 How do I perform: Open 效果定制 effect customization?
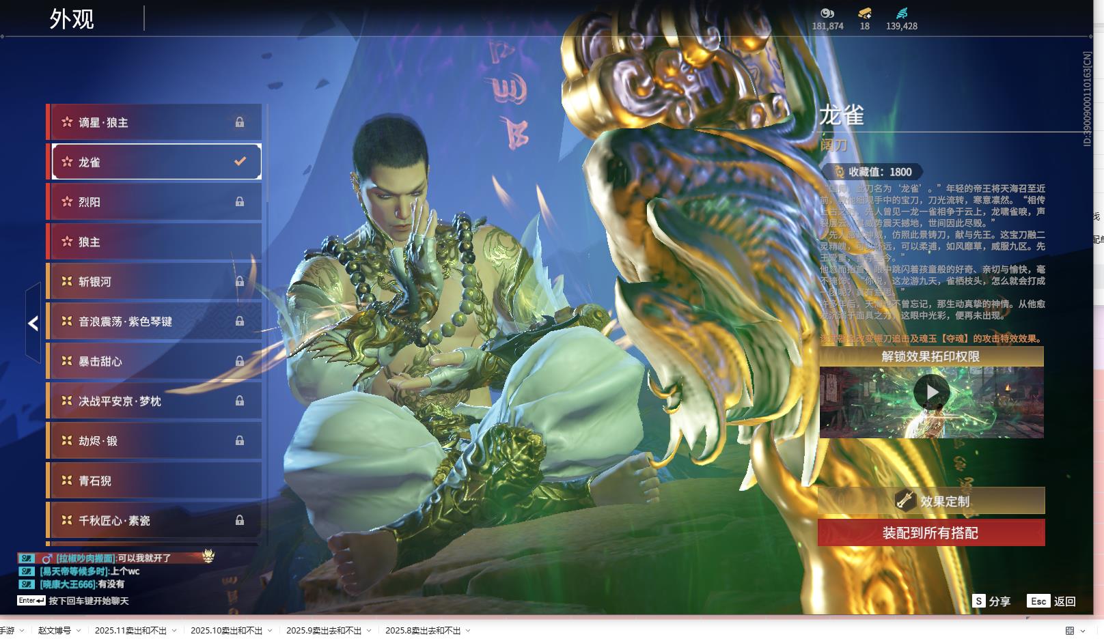point(930,501)
